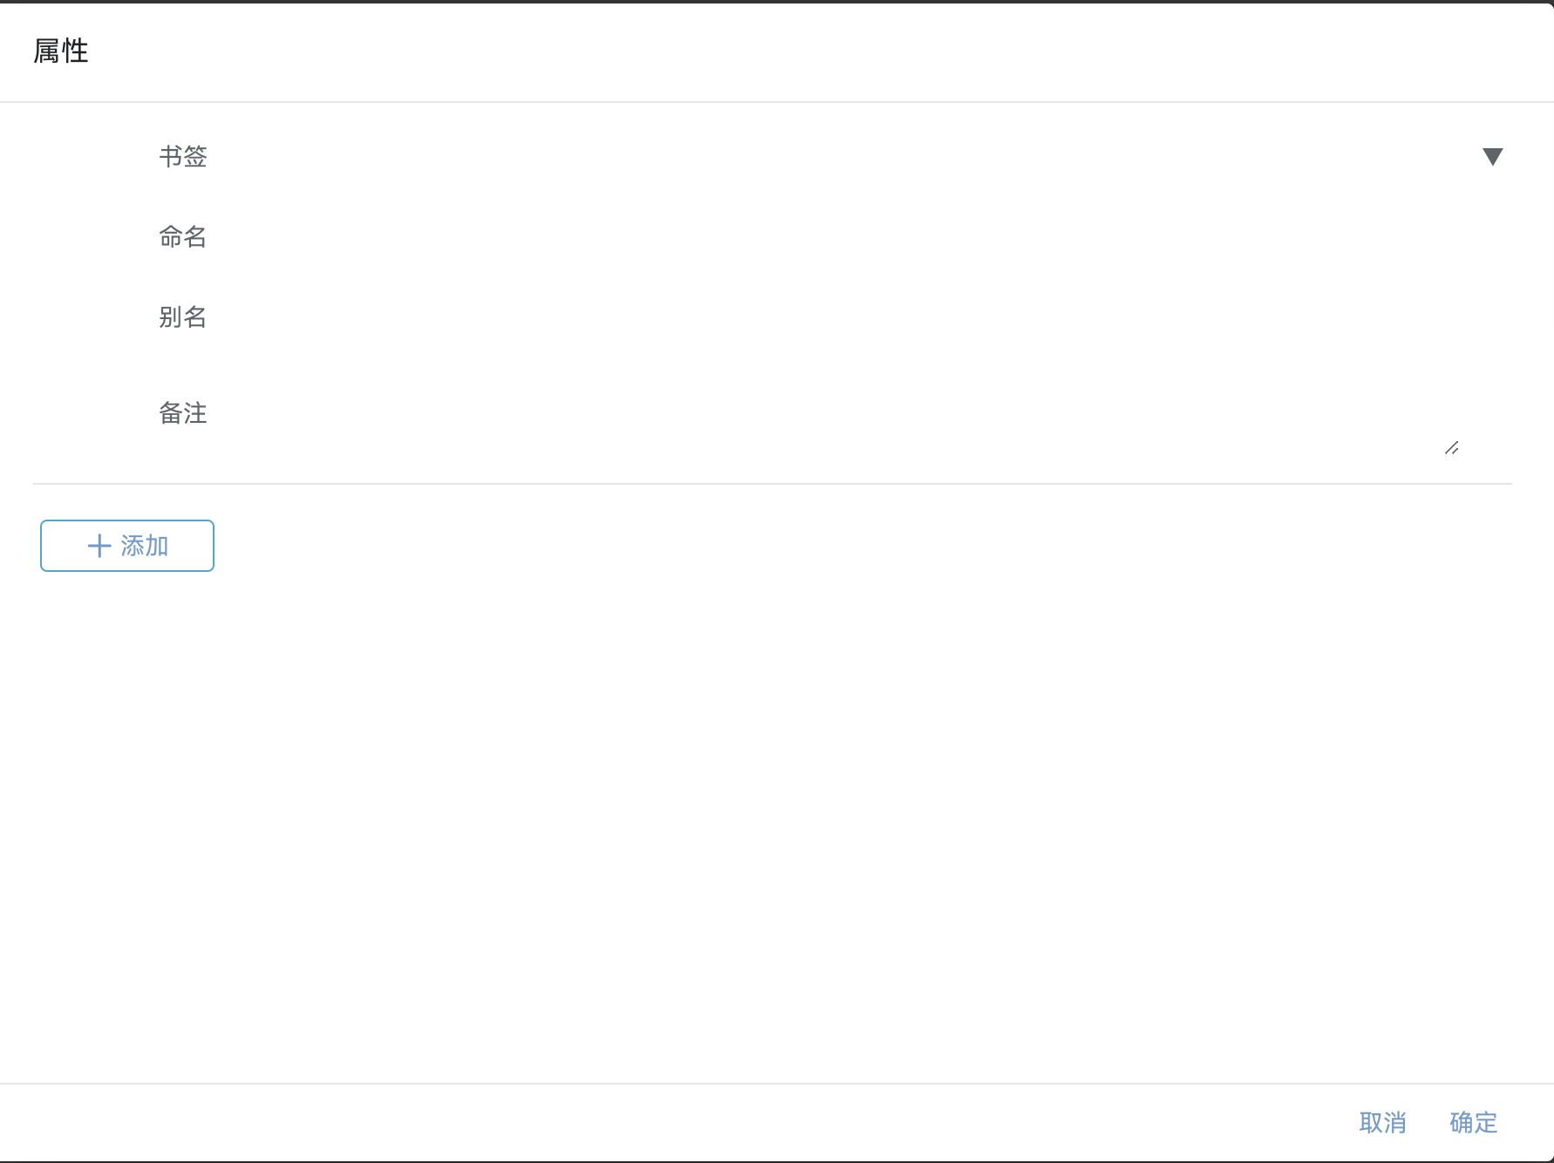Click into the 命名 input field
1554x1163 pixels.
coord(785,236)
